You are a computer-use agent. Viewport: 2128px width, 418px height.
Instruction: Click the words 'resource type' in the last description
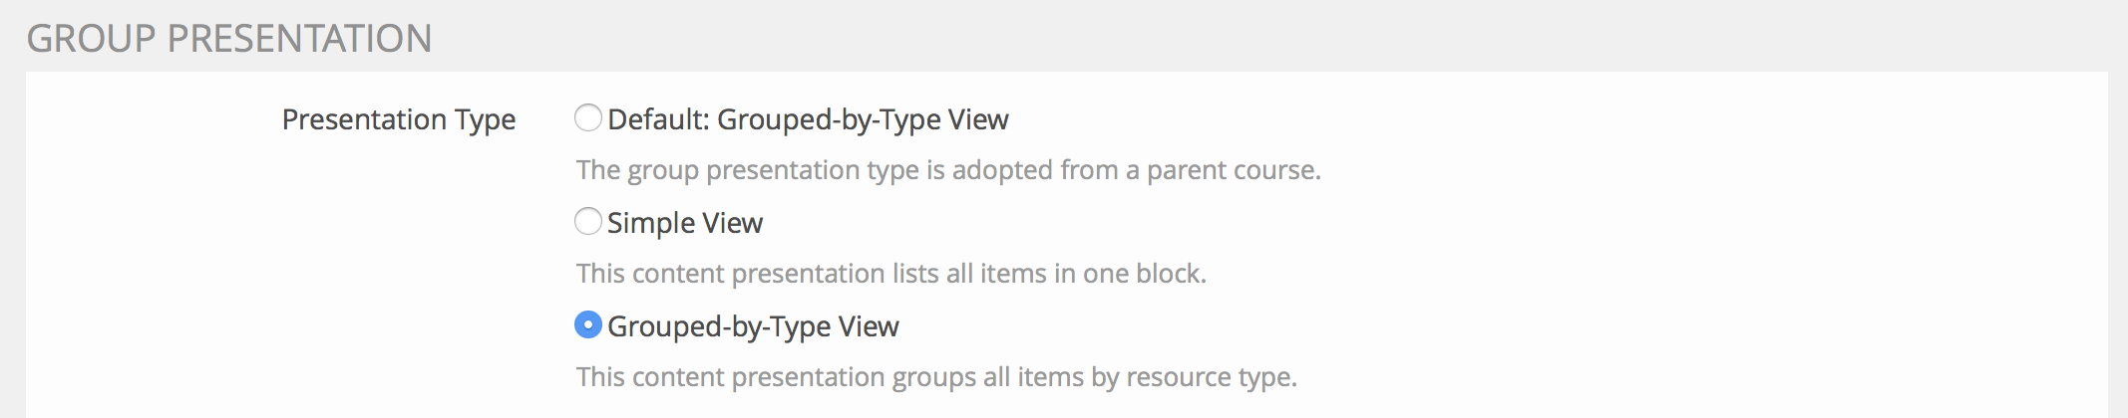[1211, 377]
